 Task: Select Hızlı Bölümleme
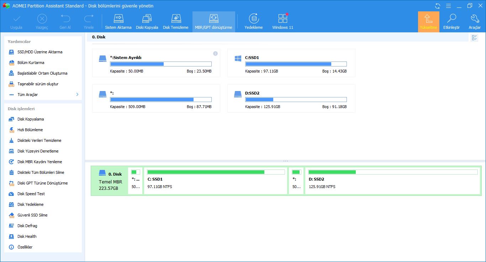tap(30, 130)
